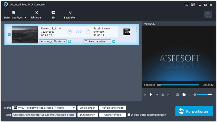Viewport: 217px width, 122px height.
Task: Open the 3D settings tool
Action: (x=53, y=15)
